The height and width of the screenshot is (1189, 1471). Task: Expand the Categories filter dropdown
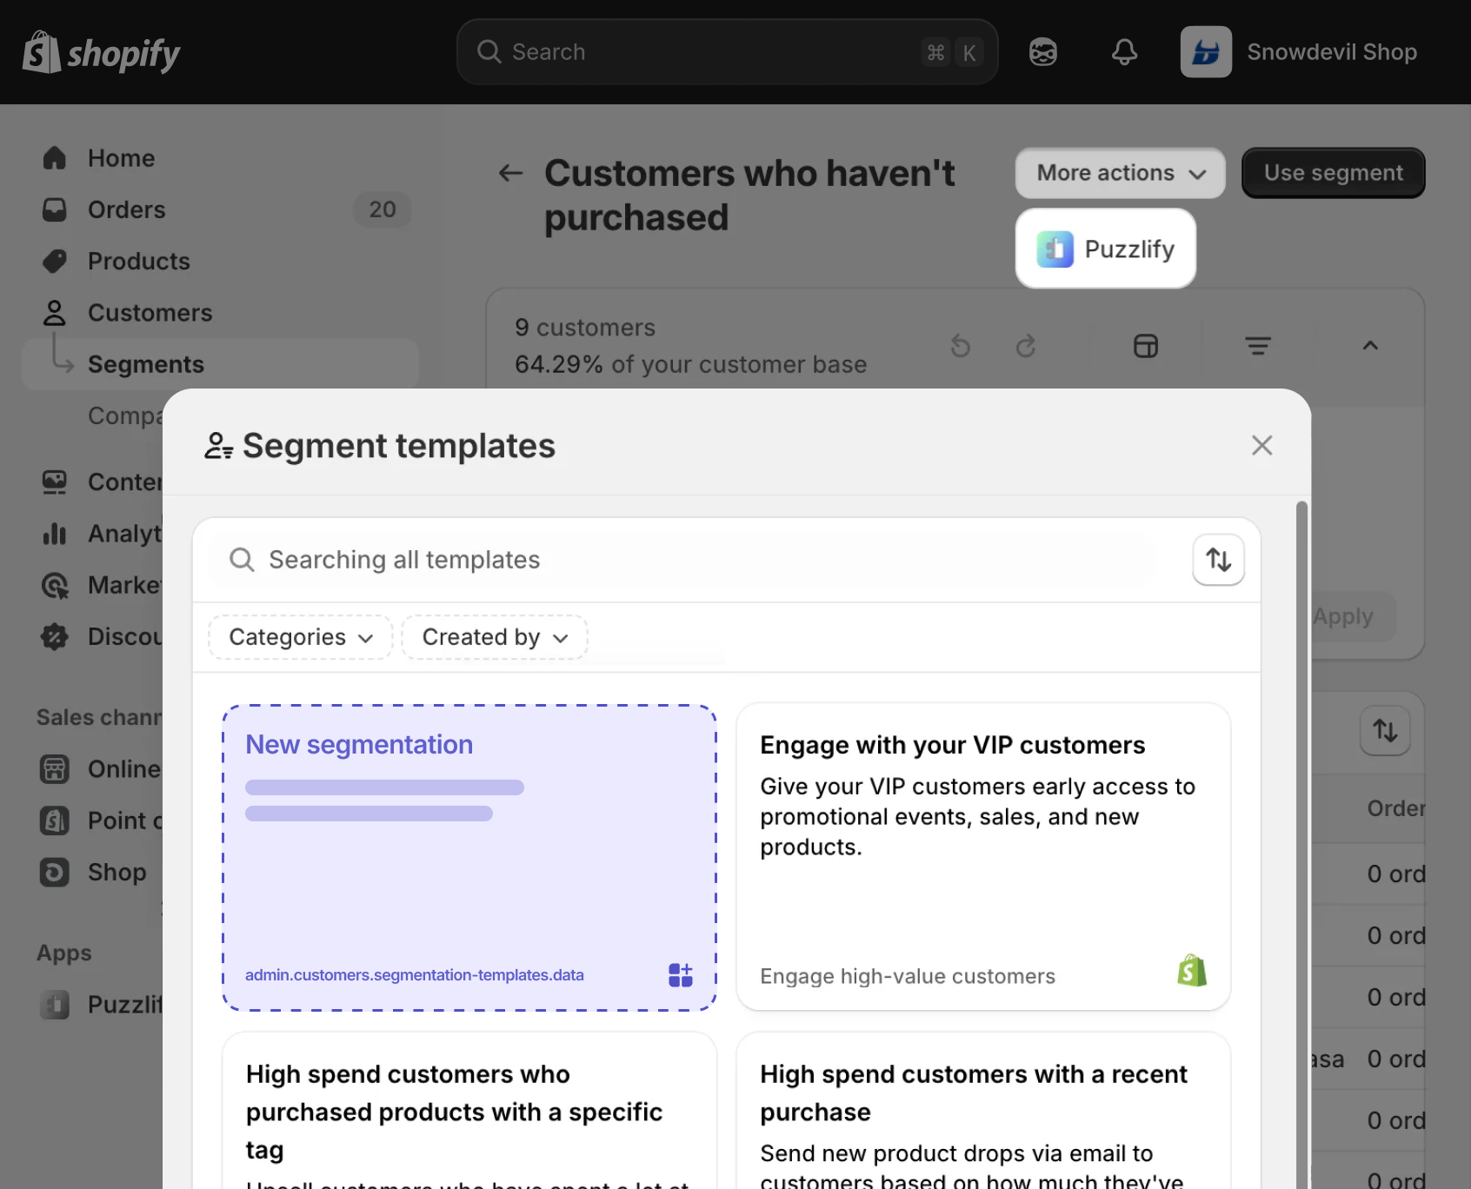[x=301, y=637]
